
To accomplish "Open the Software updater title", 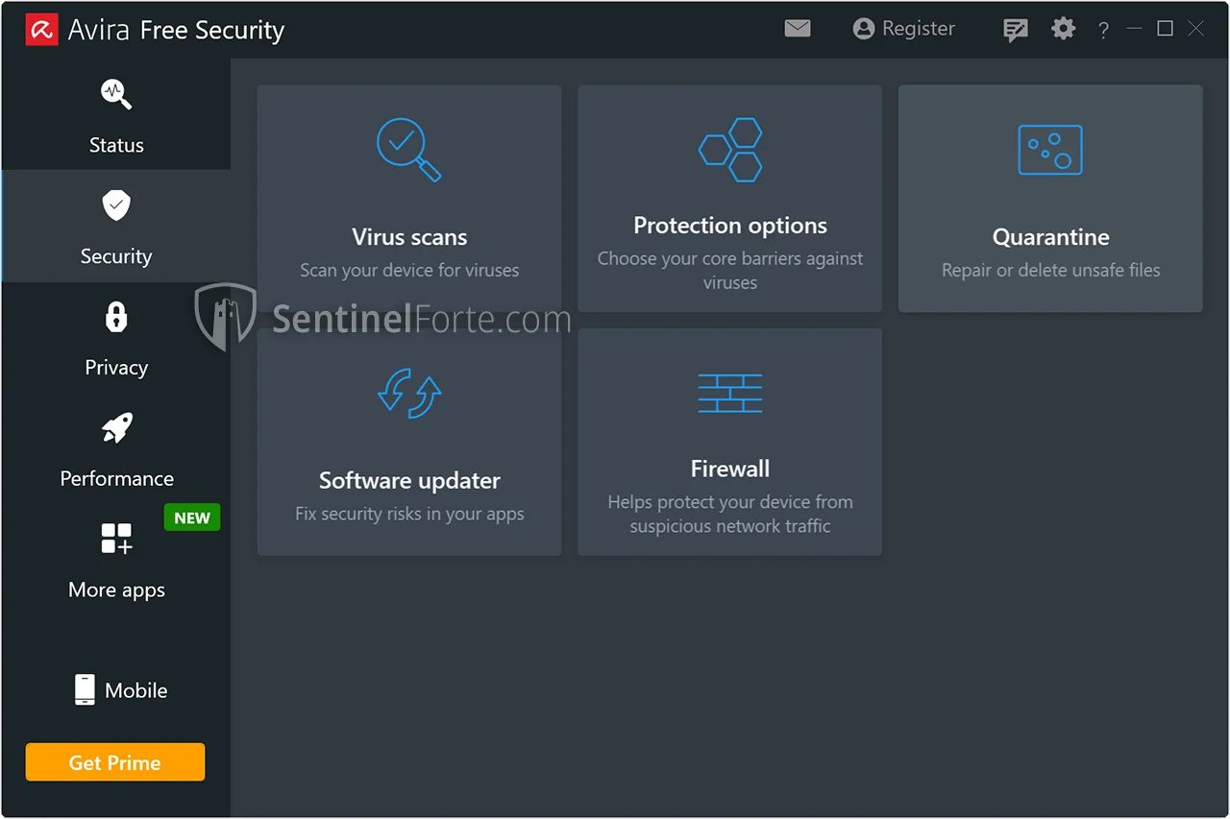I will (x=409, y=480).
